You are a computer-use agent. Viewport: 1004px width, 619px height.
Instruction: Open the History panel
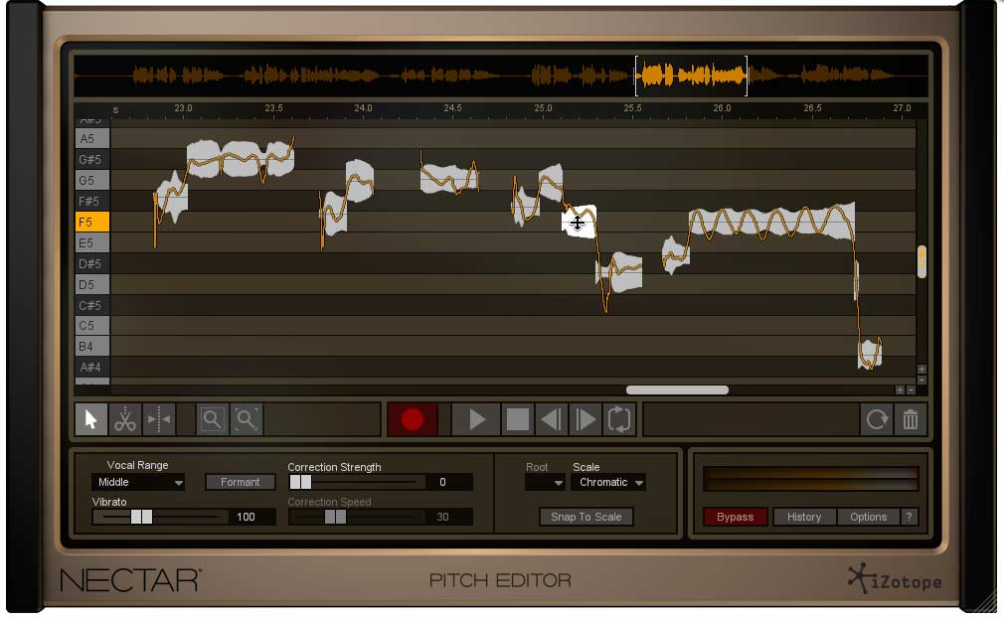pos(804,517)
